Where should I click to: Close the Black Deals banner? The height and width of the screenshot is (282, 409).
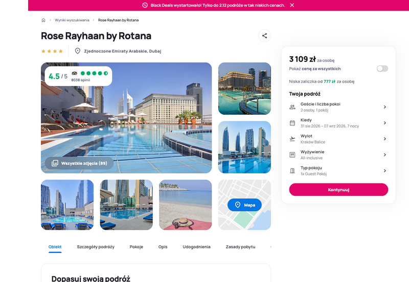pos(292,5)
